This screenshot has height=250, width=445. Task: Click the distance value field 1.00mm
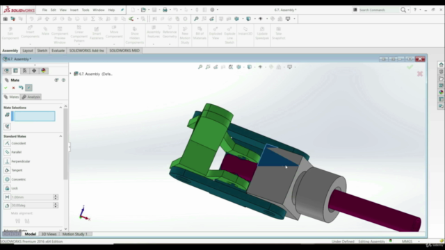click(x=32, y=197)
